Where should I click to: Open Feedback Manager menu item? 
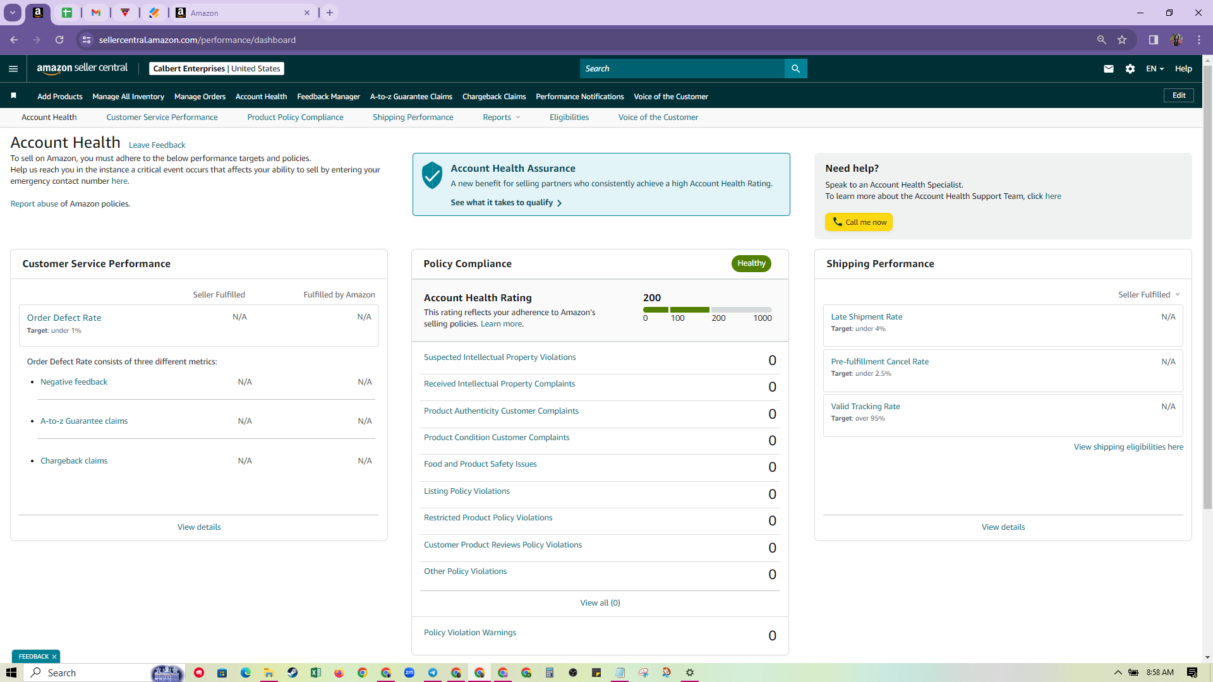tap(329, 97)
